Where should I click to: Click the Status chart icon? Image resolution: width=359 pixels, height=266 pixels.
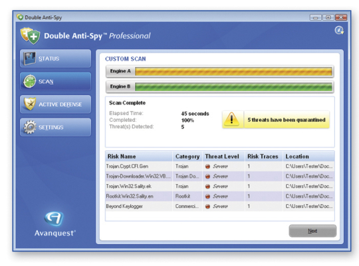(x=30, y=59)
